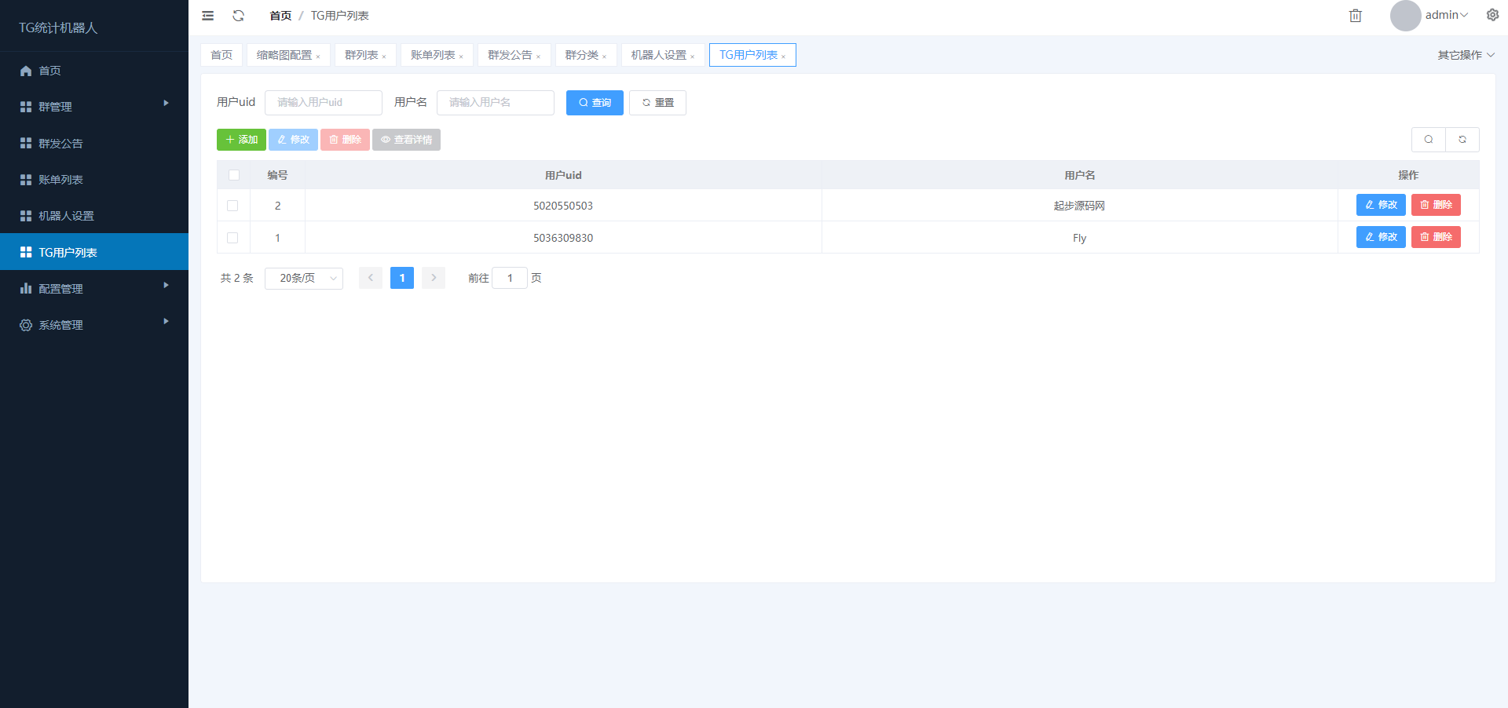The image size is (1508, 708).
Task: Switch to the 账单列表 tab
Action: pyautogui.click(x=433, y=55)
